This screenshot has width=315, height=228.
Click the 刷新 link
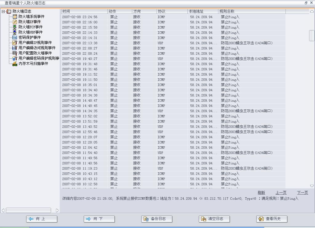click(261, 193)
